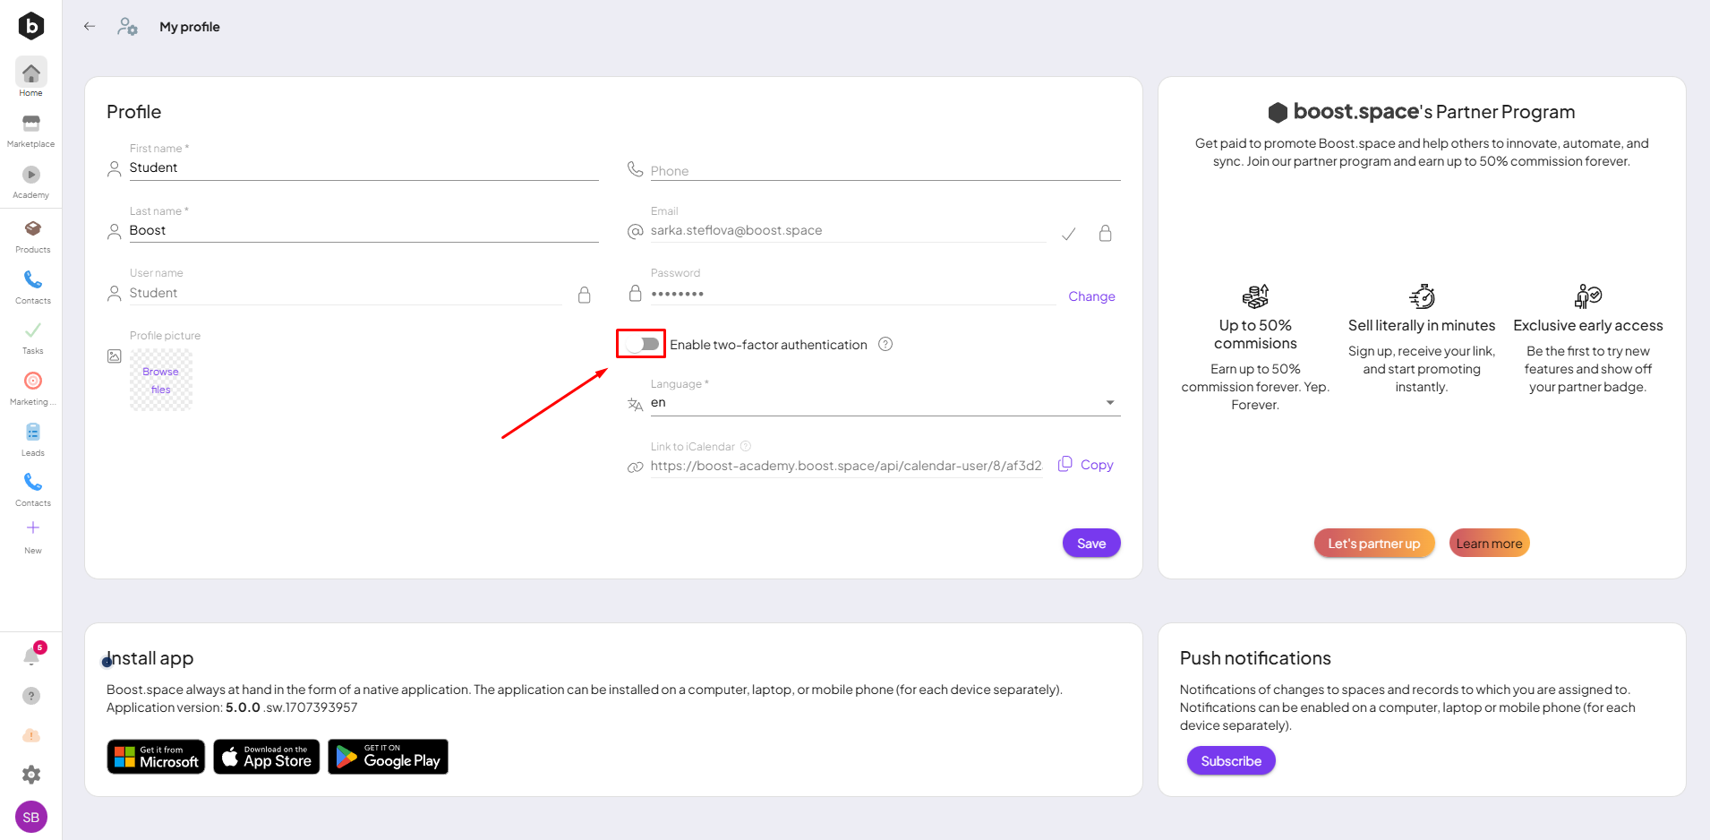Click Subscribe for push notifications
Image resolution: width=1710 pixels, height=840 pixels.
(1230, 760)
